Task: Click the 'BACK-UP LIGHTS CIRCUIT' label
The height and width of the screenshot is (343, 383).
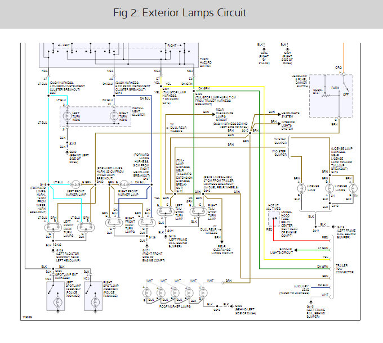Action: tap(282, 251)
